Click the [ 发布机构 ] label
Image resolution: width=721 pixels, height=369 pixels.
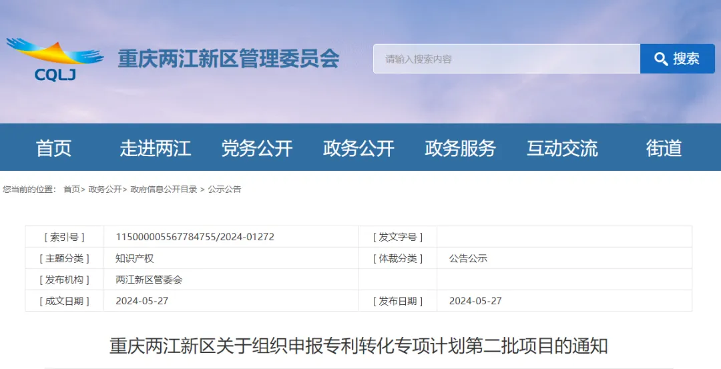tap(64, 280)
